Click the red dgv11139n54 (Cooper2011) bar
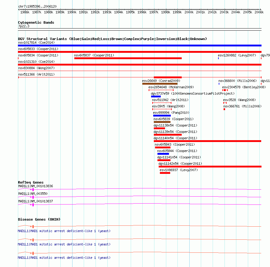This screenshot has height=267, width=270. point(168,135)
